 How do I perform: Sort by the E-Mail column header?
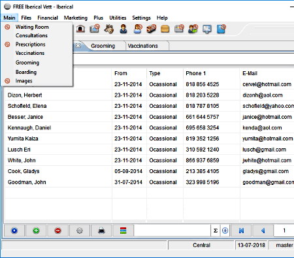click(x=267, y=73)
